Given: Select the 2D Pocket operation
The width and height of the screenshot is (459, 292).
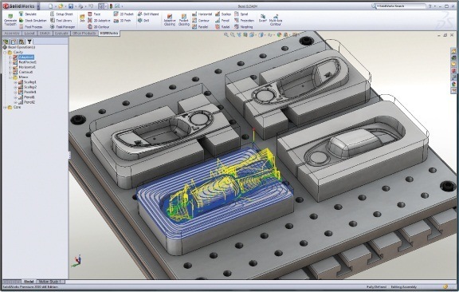Looking at the screenshot, I should pyautogui.click(x=124, y=14).
